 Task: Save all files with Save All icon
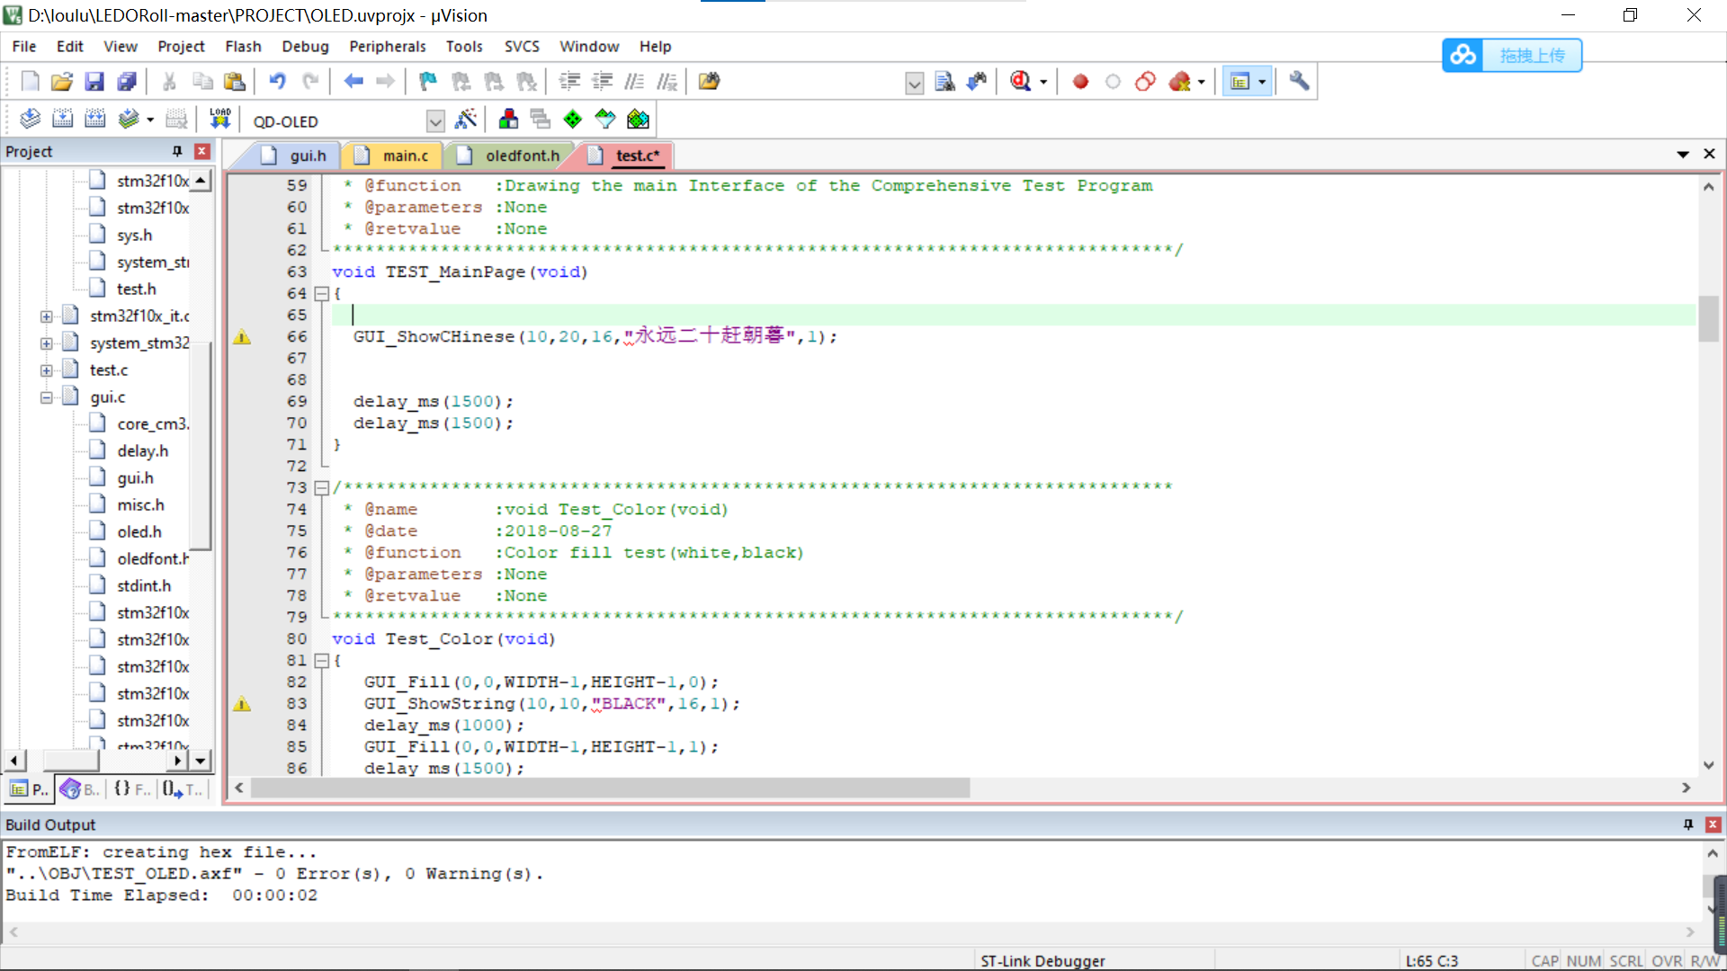127,82
